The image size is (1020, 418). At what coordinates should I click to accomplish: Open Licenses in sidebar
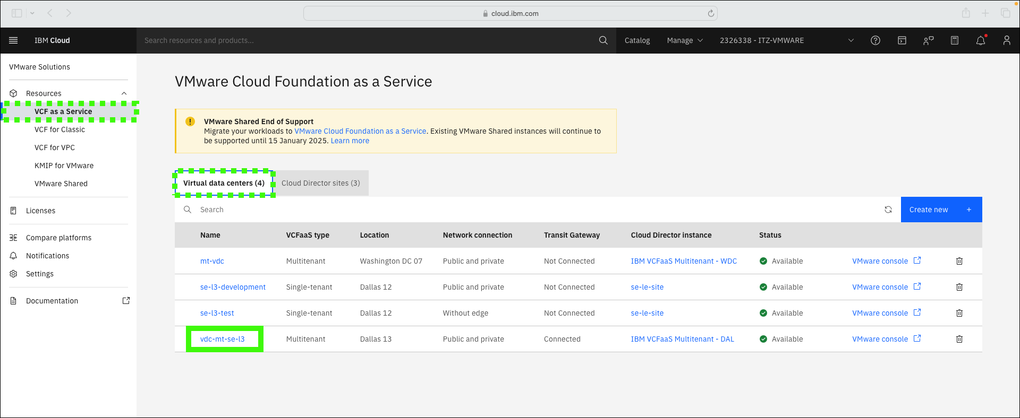(40, 211)
